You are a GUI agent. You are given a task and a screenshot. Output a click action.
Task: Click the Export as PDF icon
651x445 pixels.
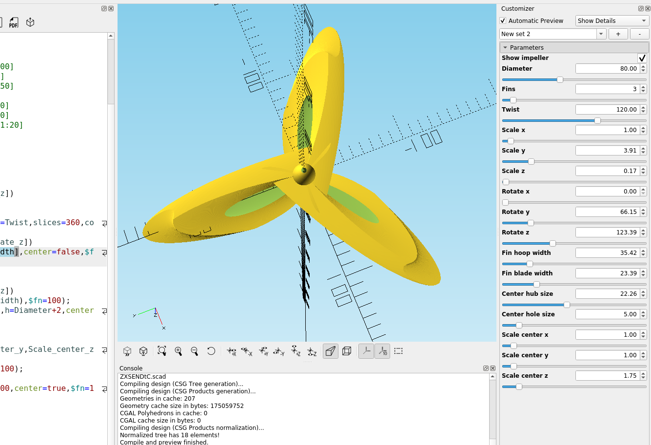[x=14, y=22]
